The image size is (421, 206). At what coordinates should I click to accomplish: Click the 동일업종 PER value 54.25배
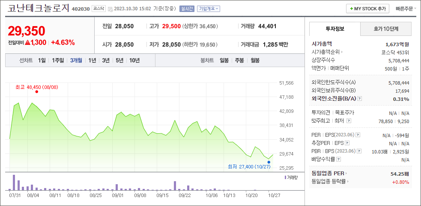pos(400,174)
